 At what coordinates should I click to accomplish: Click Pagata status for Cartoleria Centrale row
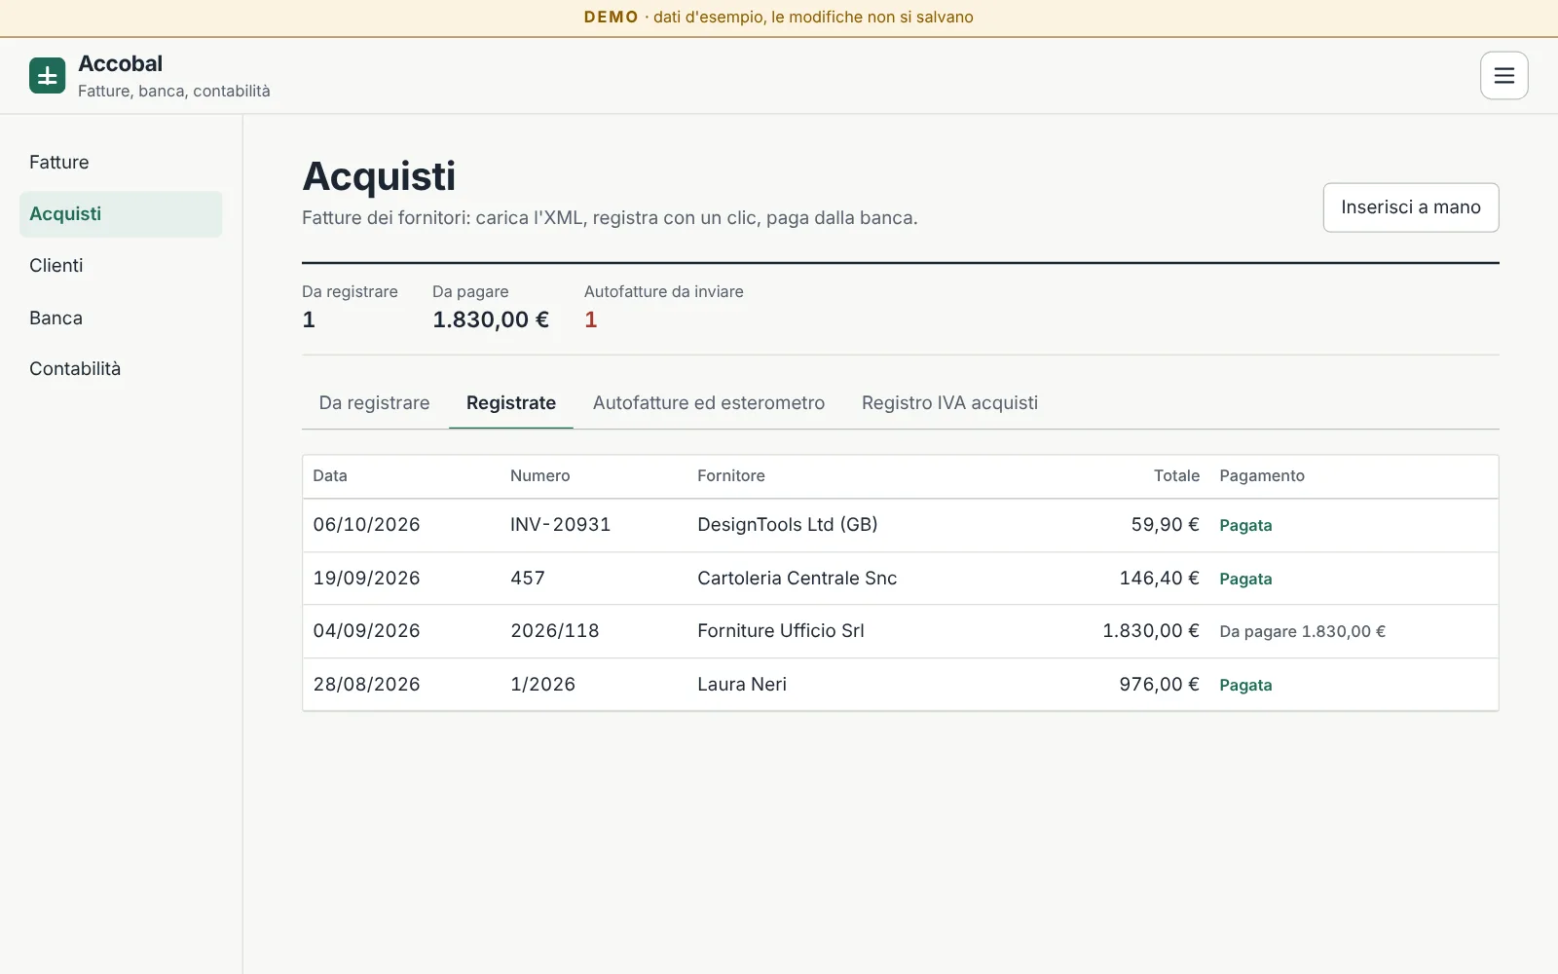(x=1245, y=580)
